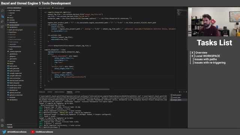Collapse the ProjectDawn folder
This screenshot has height=135, width=240.
[x=12, y=32]
